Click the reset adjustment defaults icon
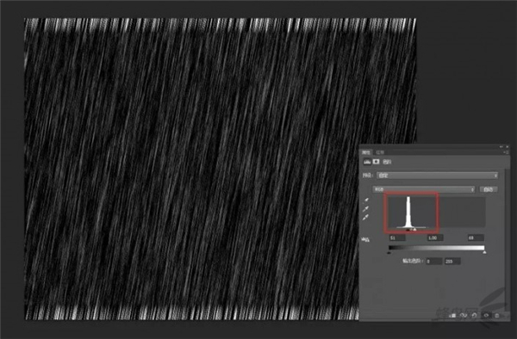The image size is (517, 339). [475, 315]
